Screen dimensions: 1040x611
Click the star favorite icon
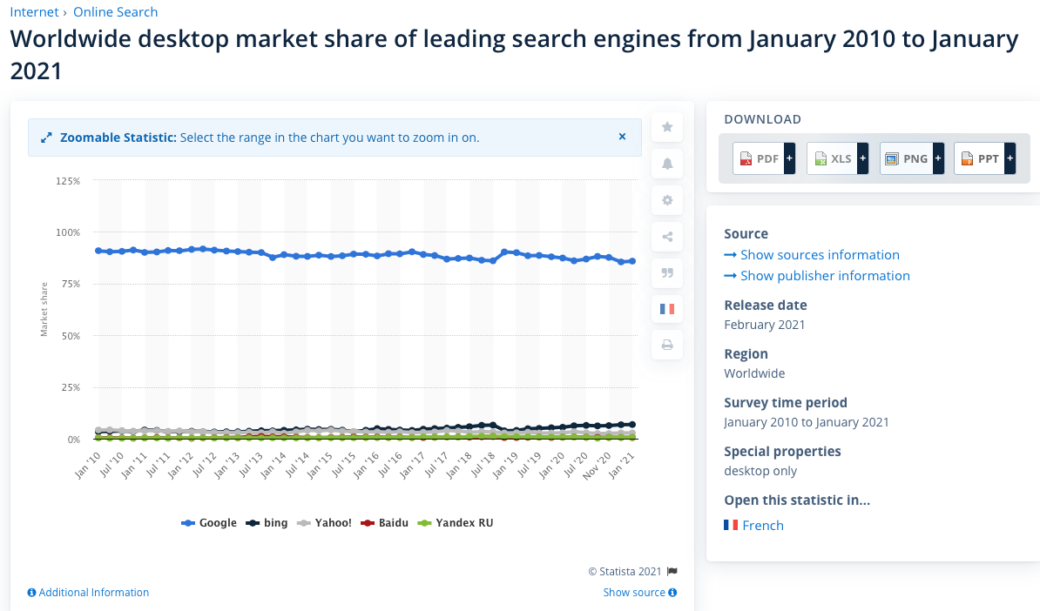(667, 127)
